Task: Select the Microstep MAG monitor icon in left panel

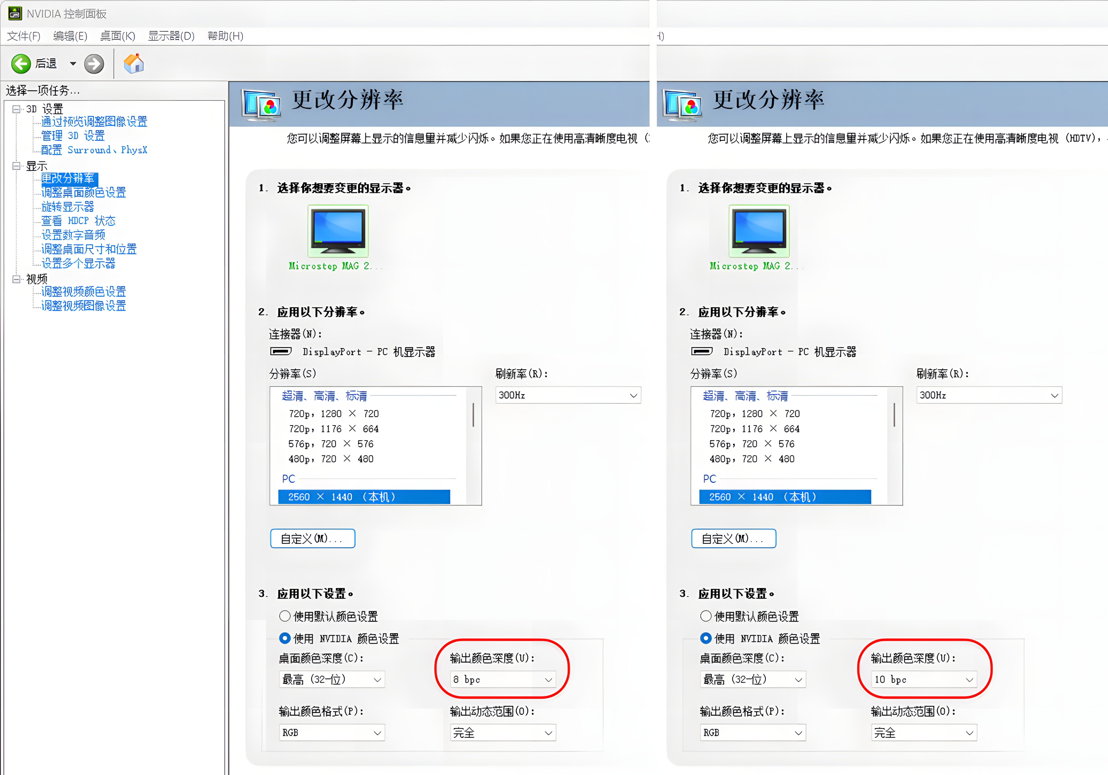Action: tap(338, 231)
